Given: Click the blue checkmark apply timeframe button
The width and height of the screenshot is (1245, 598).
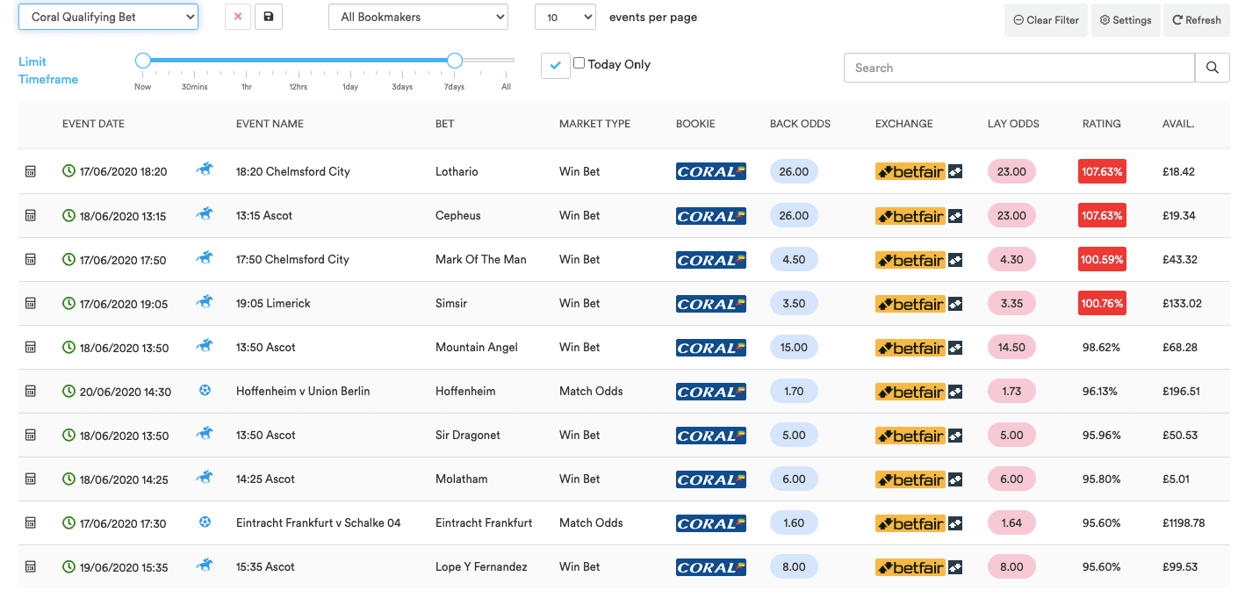Looking at the screenshot, I should click(x=555, y=65).
